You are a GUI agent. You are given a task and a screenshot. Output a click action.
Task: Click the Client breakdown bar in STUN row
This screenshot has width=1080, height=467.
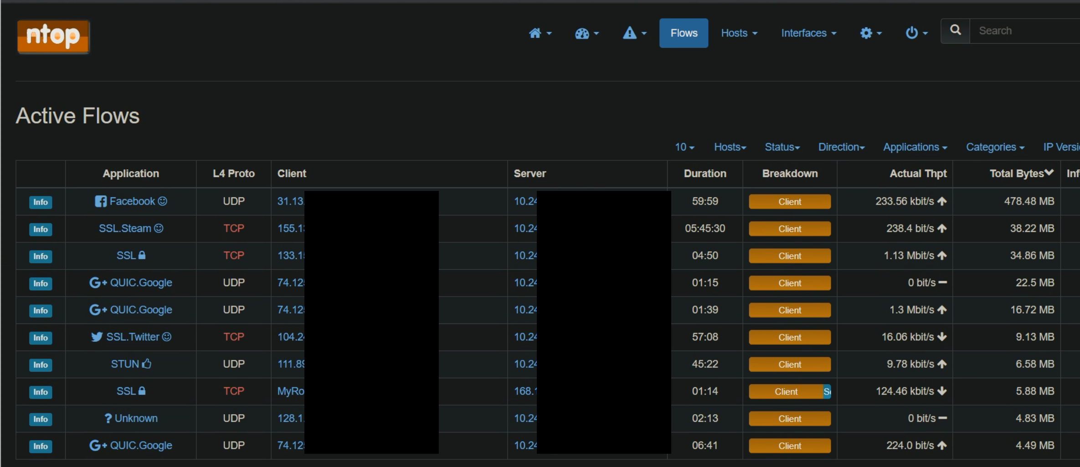(x=790, y=364)
